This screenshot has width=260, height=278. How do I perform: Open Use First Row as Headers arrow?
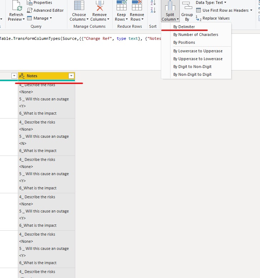point(251,10)
